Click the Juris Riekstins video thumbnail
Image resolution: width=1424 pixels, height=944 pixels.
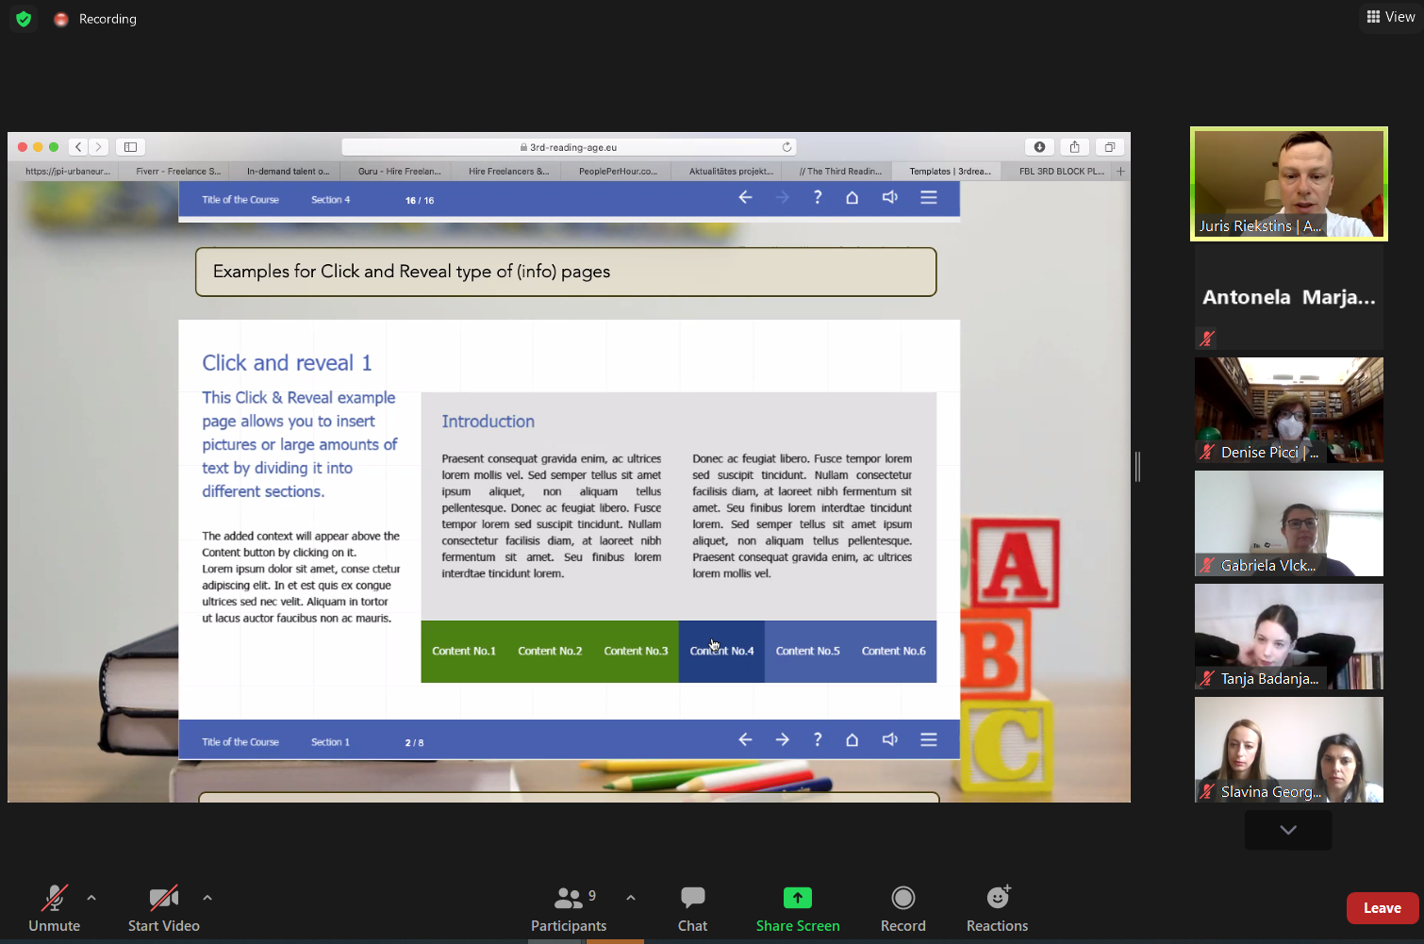(1288, 184)
